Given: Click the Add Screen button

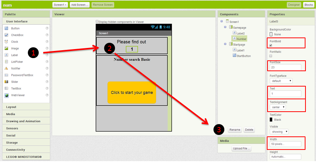Looking at the screenshot, I should [80, 5].
